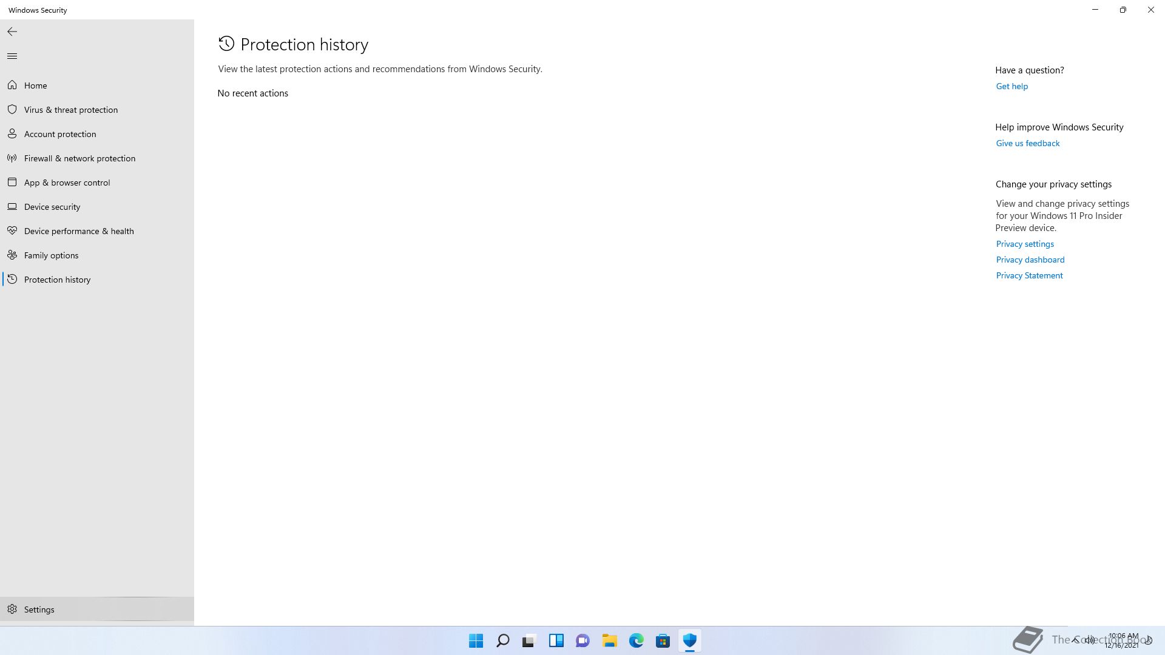Open Privacy settings link
The width and height of the screenshot is (1165, 655).
pyautogui.click(x=1024, y=244)
